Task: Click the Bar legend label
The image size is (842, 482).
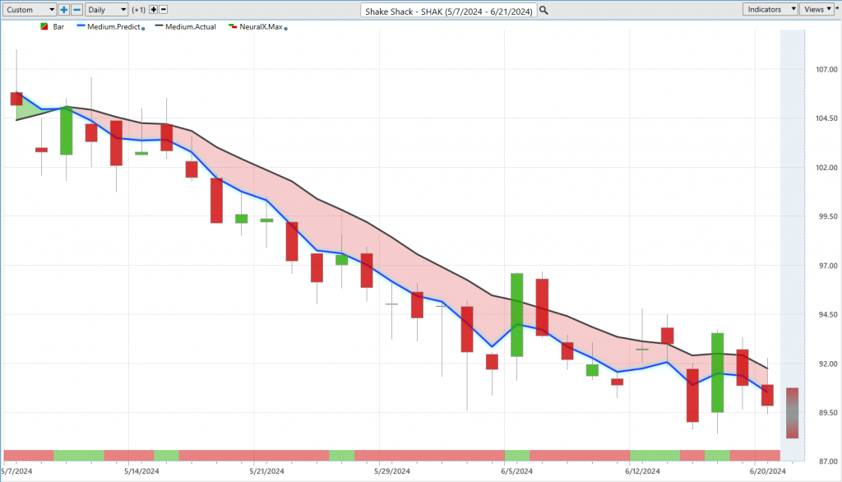Action: pyautogui.click(x=58, y=27)
